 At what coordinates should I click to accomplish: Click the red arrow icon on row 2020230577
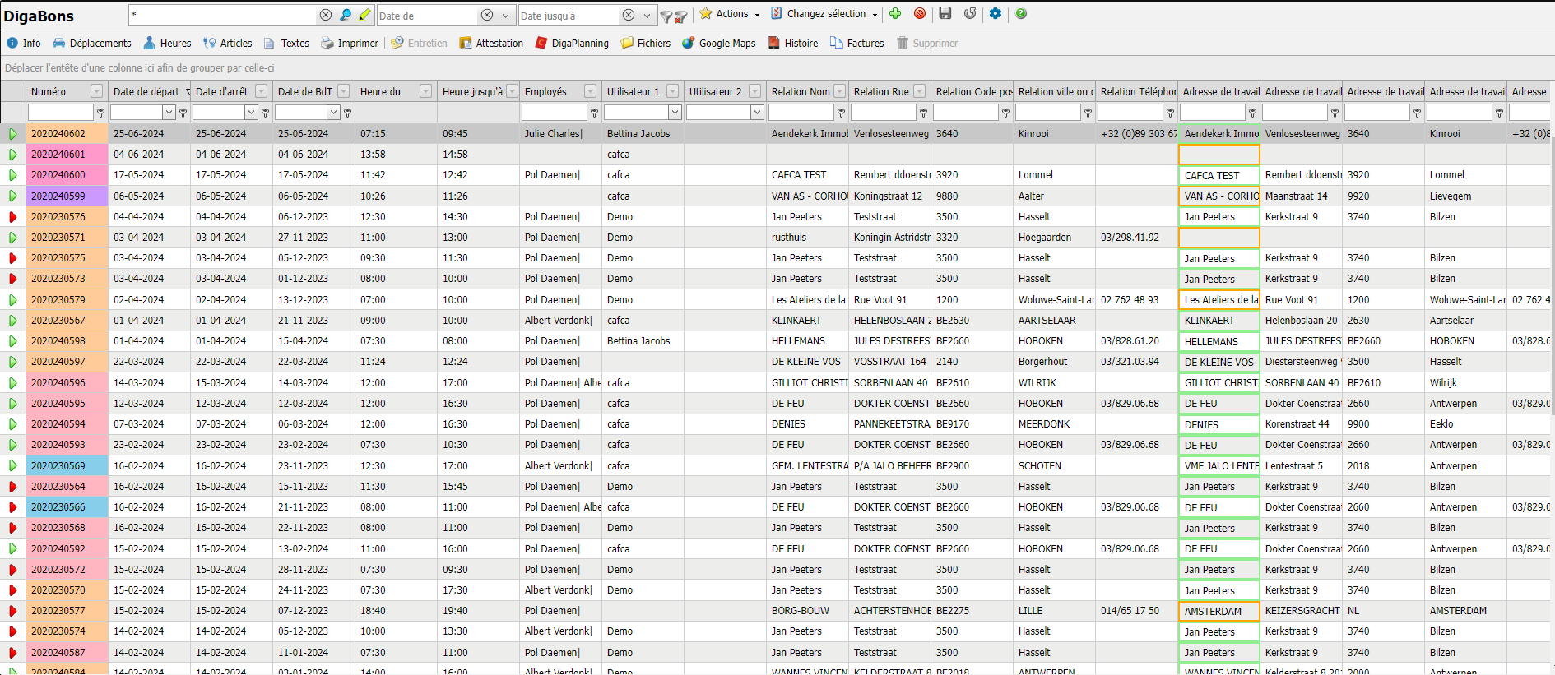pyautogui.click(x=13, y=611)
